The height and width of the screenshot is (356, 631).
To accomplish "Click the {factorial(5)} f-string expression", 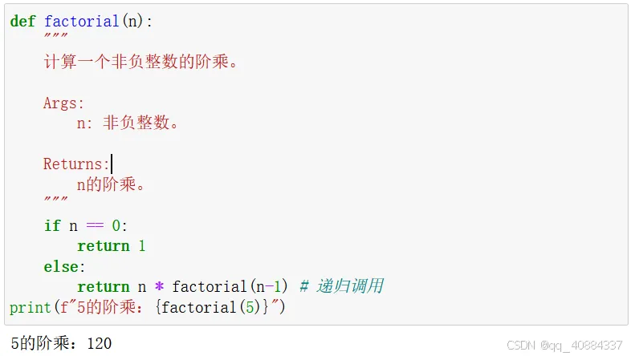I will tap(212, 307).
